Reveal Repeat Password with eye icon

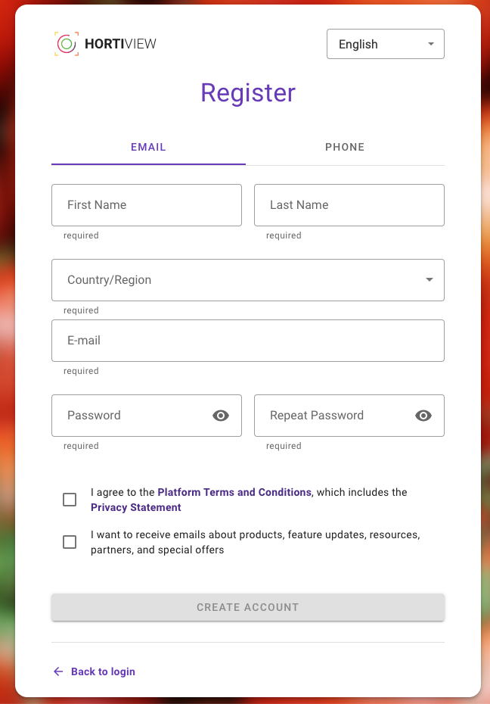(x=423, y=416)
